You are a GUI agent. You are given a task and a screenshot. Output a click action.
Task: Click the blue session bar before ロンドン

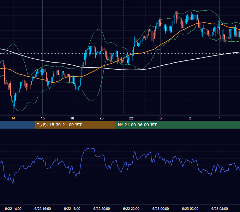(x=17, y=125)
